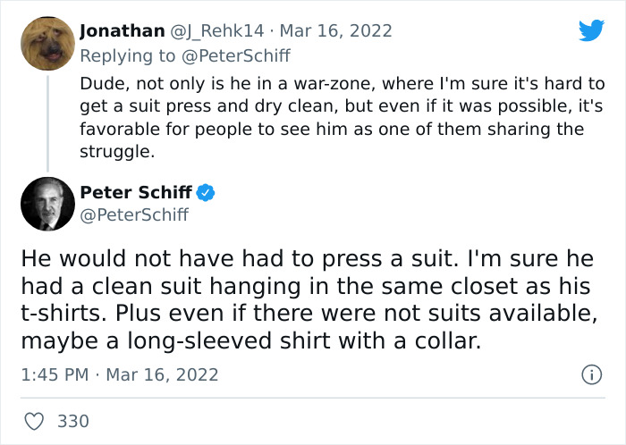Click Peter Schiff's verified badge icon
The width and height of the screenshot is (626, 445).
[206, 192]
